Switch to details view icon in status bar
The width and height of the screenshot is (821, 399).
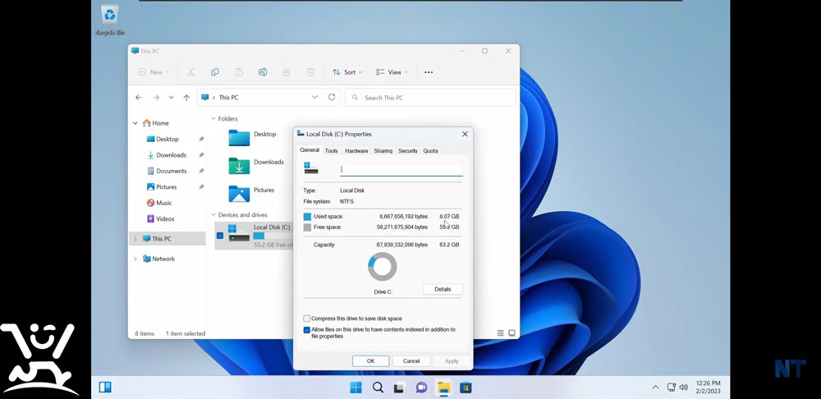(501, 333)
